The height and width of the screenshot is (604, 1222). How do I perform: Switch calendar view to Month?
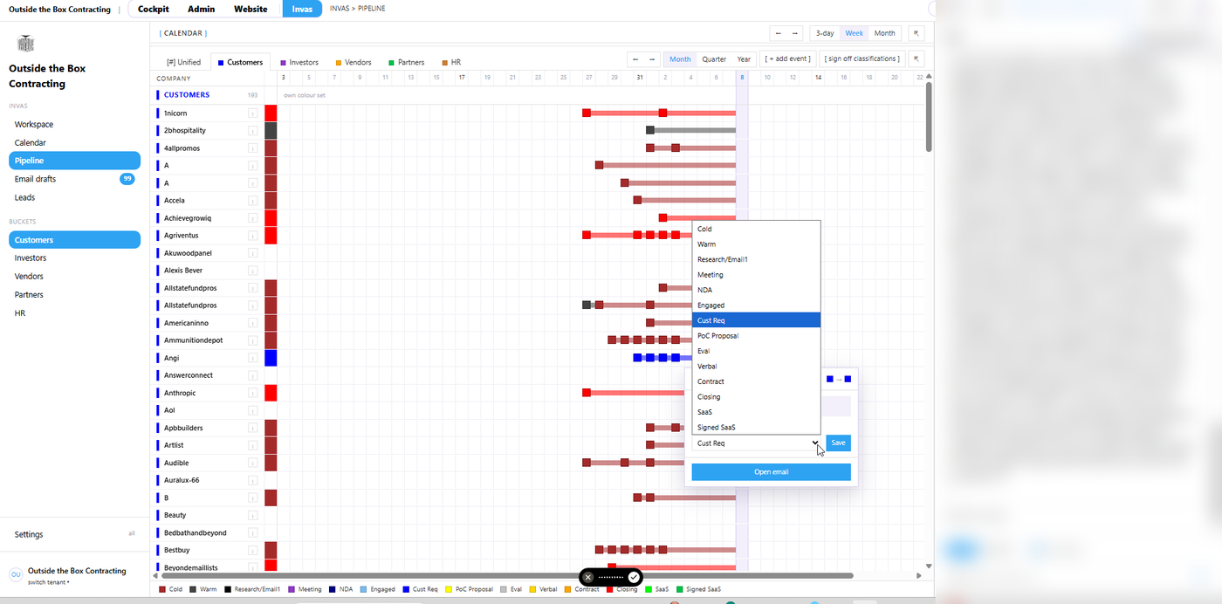[x=885, y=33]
